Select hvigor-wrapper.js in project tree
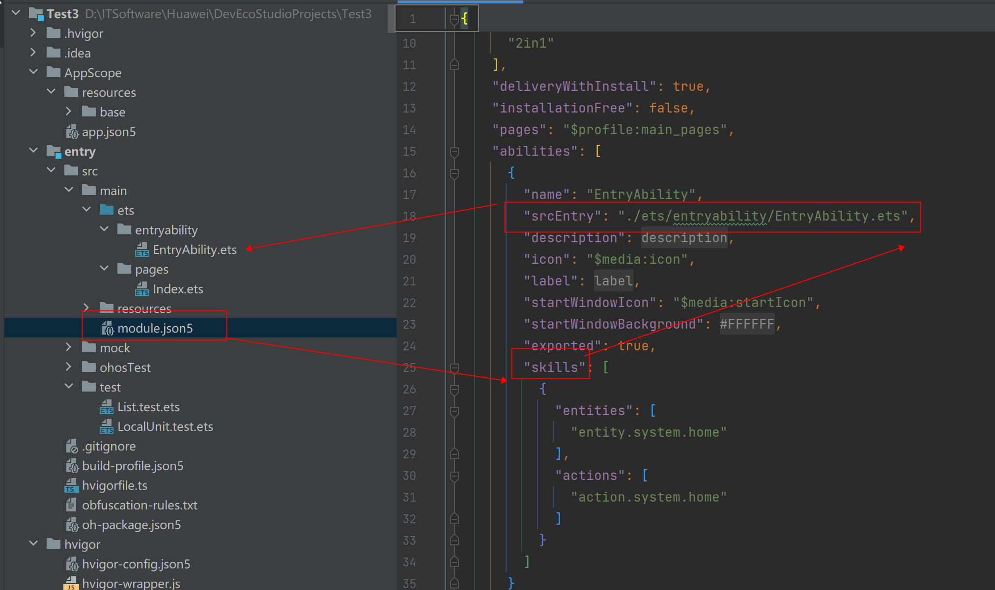 coord(131,584)
